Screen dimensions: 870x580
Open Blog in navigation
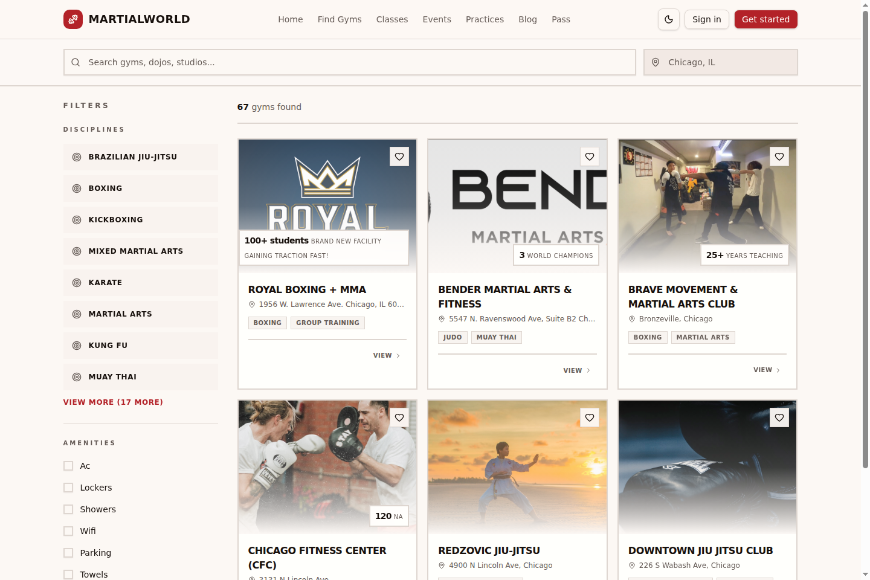tap(527, 19)
